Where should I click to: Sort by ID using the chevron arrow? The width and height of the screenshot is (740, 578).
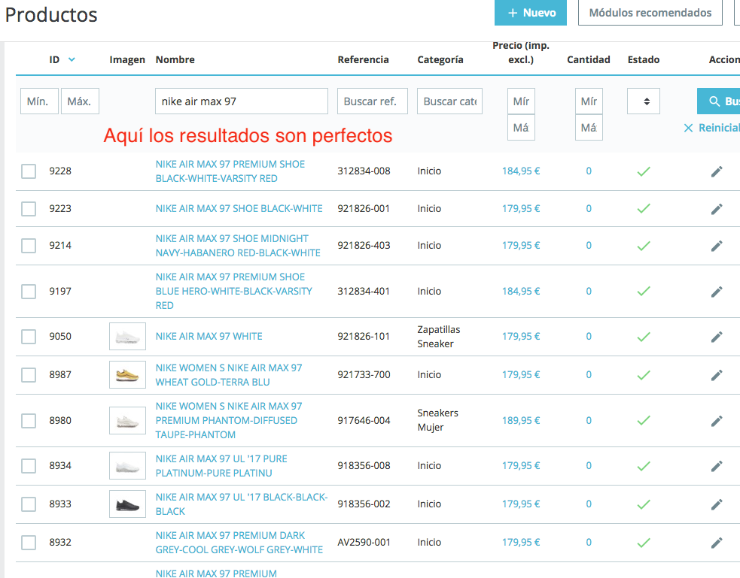coord(72,59)
